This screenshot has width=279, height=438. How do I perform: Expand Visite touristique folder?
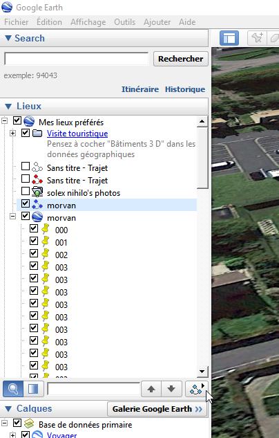[12, 134]
